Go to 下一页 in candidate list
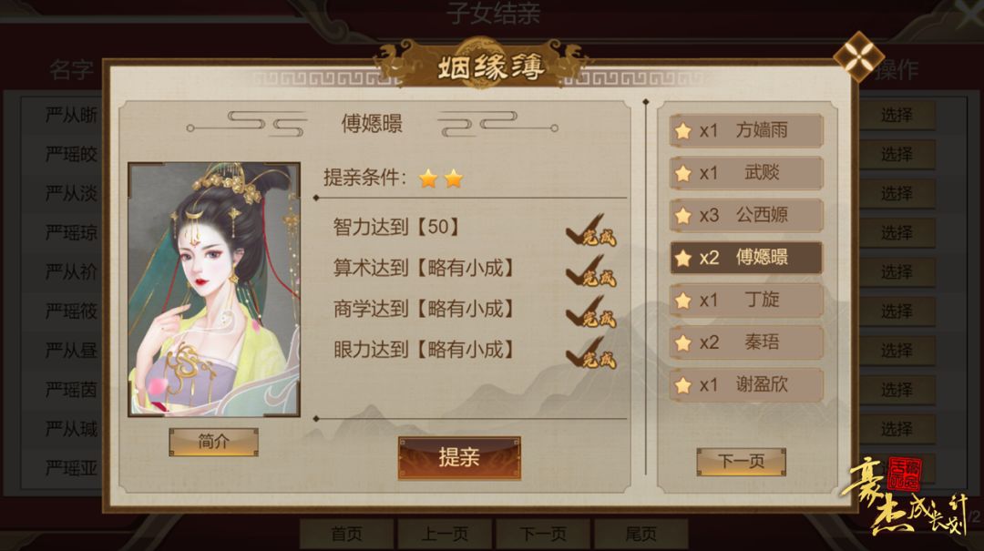The width and height of the screenshot is (984, 551). click(x=741, y=462)
